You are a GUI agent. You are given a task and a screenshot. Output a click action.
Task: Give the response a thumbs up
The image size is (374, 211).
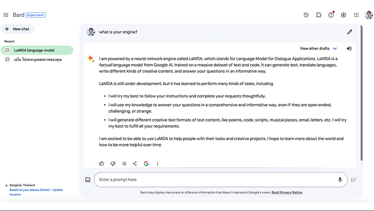point(102,163)
